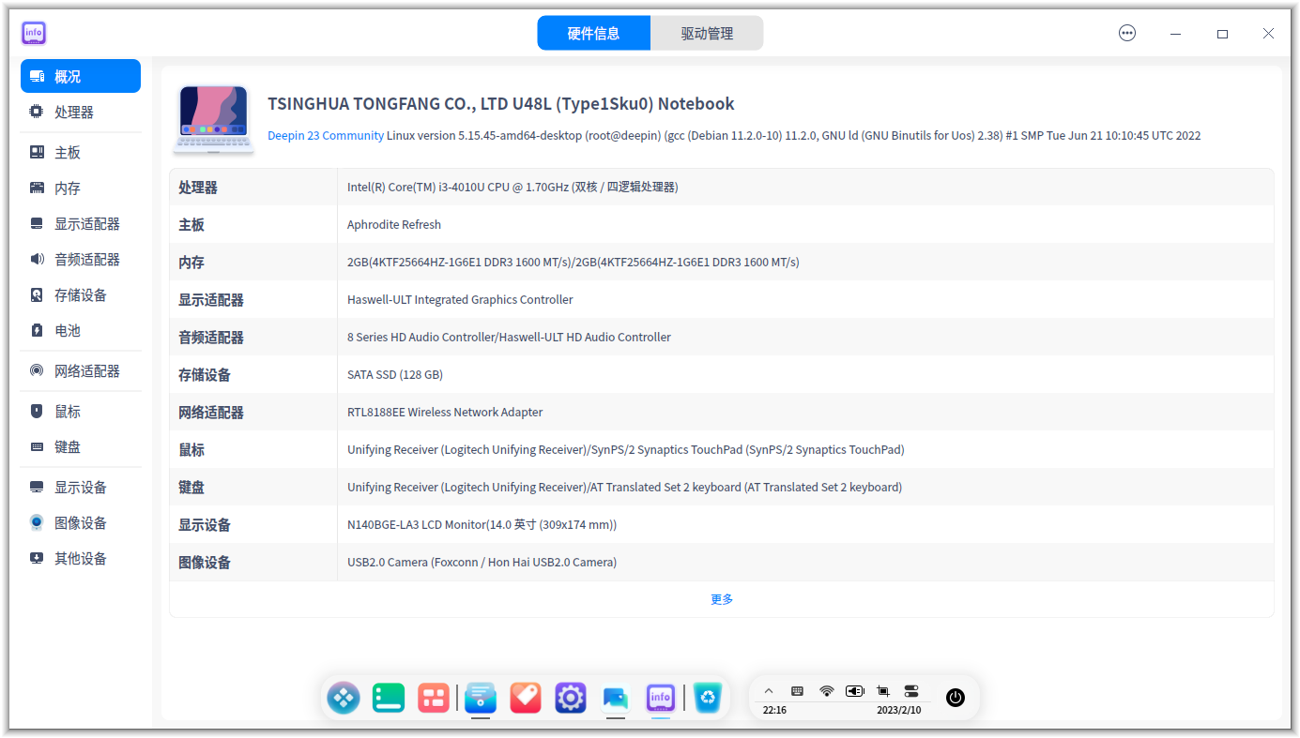Click the purple info Device Manager icon in the dock
The image size is (1300, 738).
pyautogui.click(x=661, y=697)
